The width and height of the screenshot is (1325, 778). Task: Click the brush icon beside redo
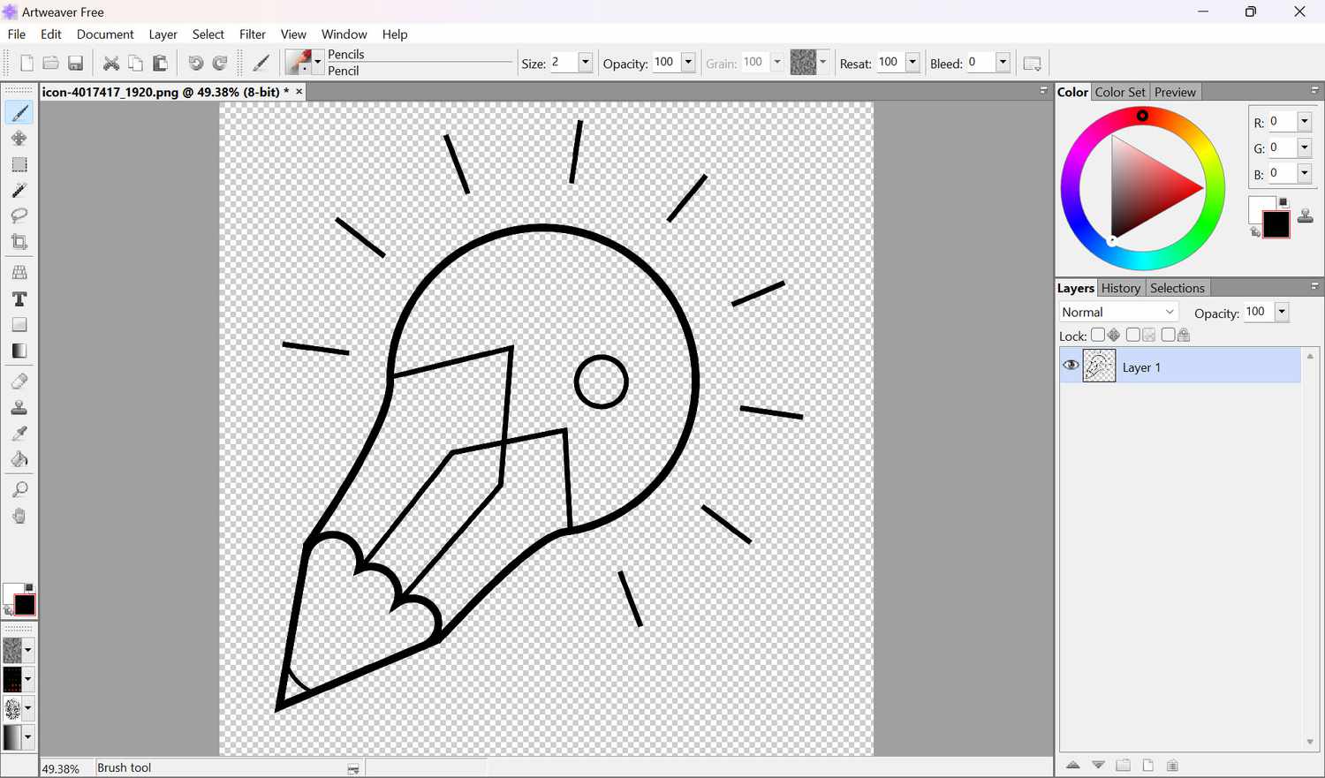tap(261, 63)
